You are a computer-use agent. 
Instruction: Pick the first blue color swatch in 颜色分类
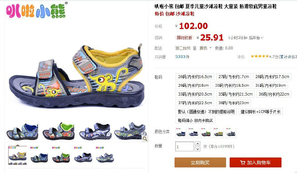coord(181,133)
